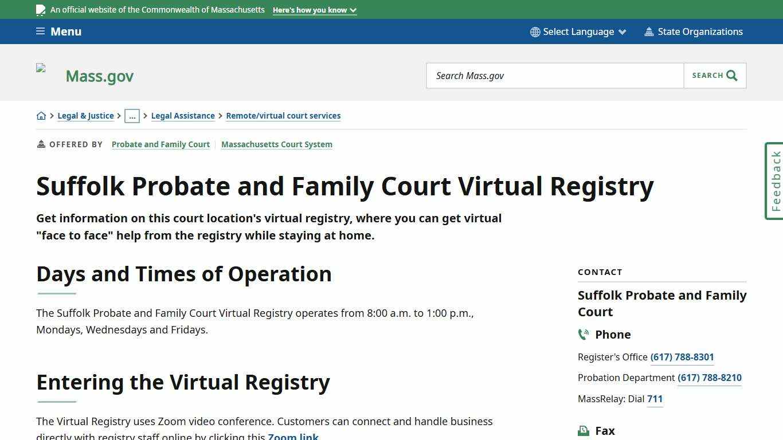Screen dimensions: 783x440
Task: Visit the Massachusetts Court System page
Action: point(277,144)
